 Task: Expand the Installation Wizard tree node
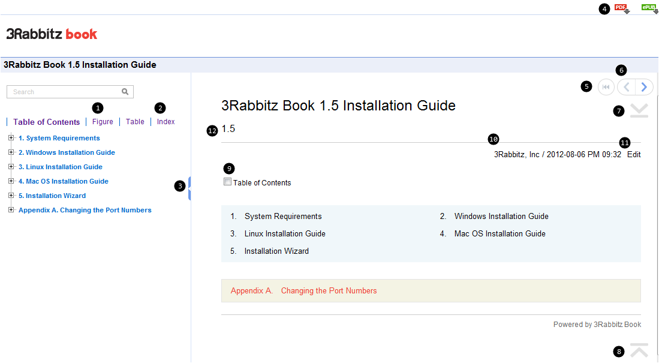11,195
